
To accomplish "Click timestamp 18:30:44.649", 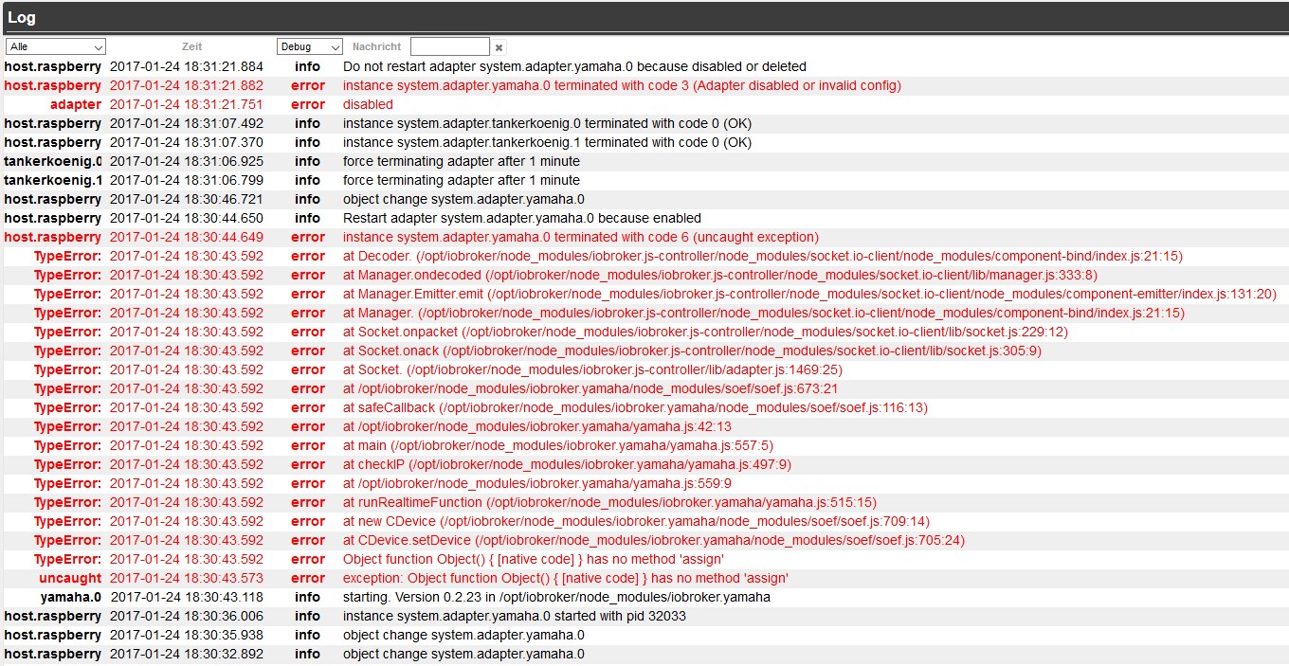I will click(187, 238).
